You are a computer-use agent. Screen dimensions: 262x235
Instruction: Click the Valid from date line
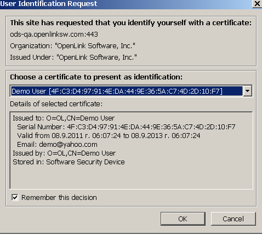click(x=109, y=135)
